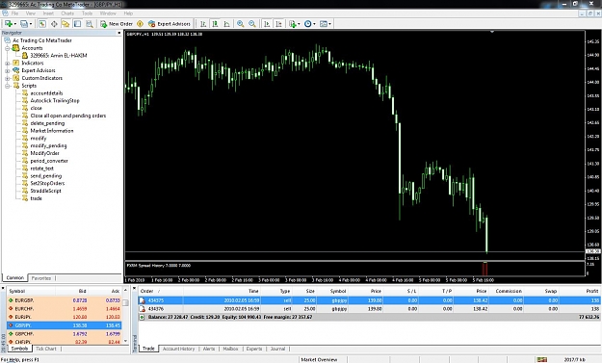
Task: Toggle the chart shift icon
Action: tap(278, 24)
